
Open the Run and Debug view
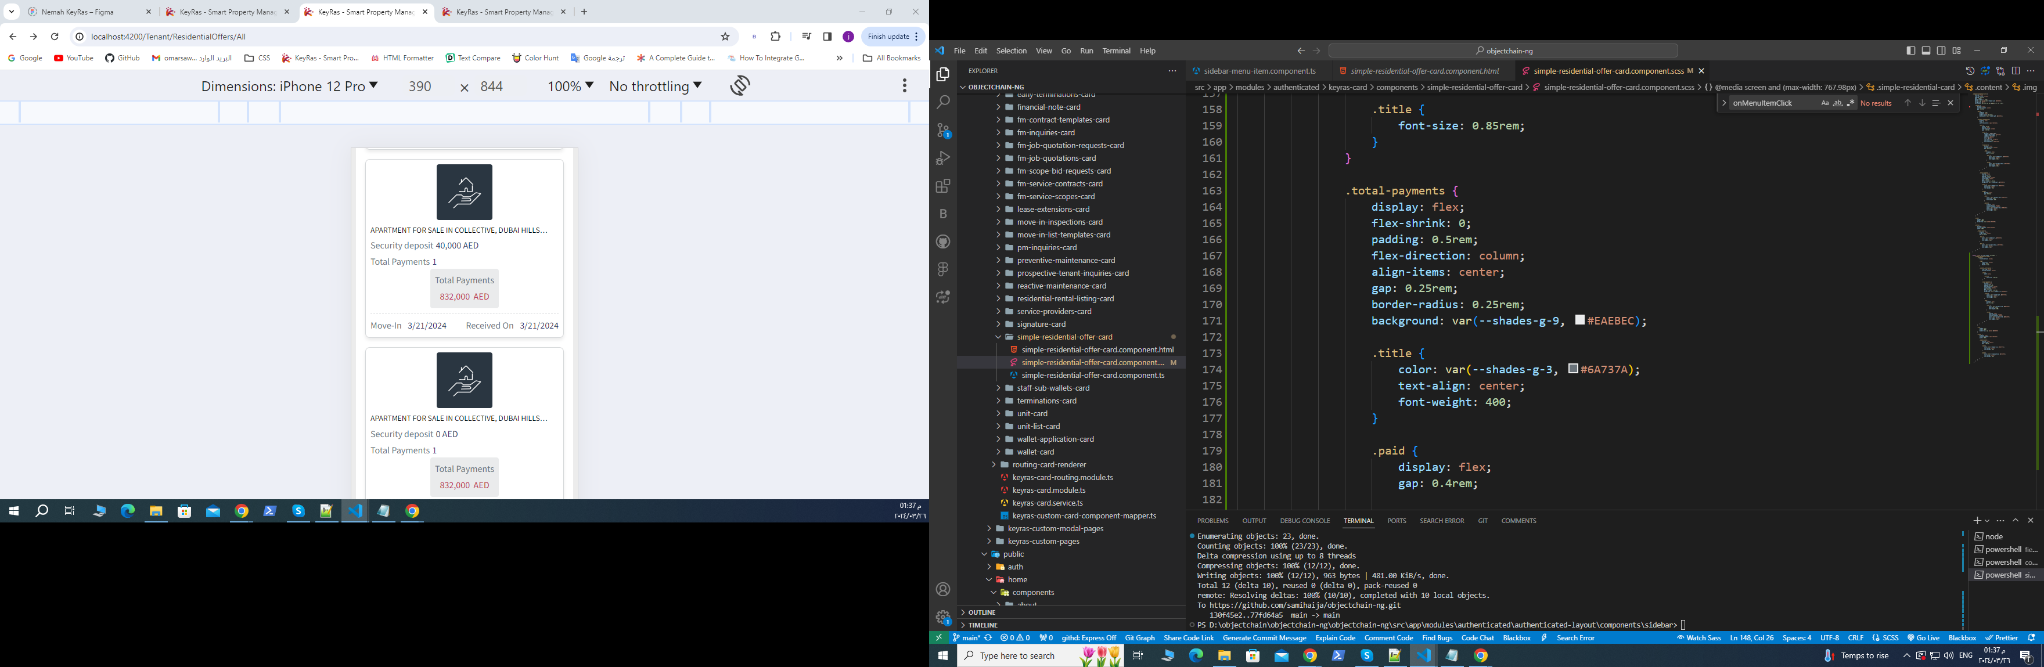pyautogui.click(x=942, y=158)
